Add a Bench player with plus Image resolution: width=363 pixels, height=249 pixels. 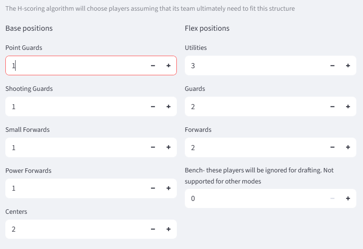coord(348,199)
